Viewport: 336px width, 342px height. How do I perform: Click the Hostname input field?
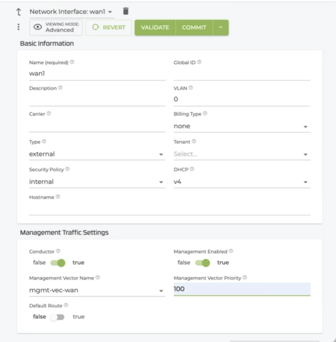(x=169, y=209)
